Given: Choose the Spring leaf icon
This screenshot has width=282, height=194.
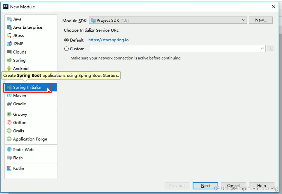Looking at the screenshot, I should coord(9,60).
